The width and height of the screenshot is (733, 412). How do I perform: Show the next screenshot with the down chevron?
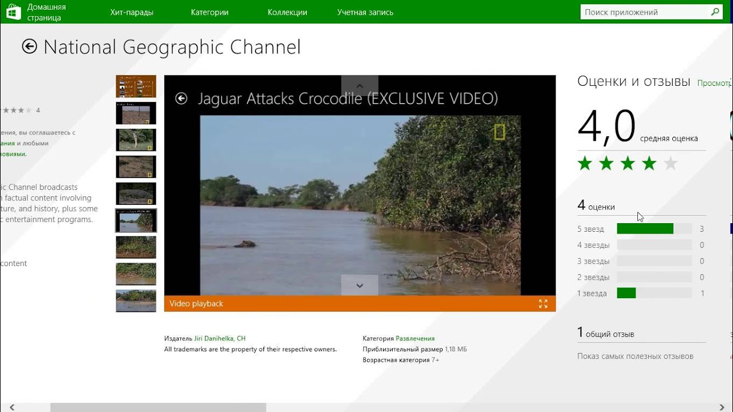pyautogui.click(x=360, y=285)
